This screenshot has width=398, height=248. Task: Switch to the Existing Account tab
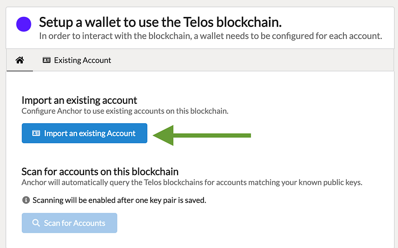click(77, 60)
